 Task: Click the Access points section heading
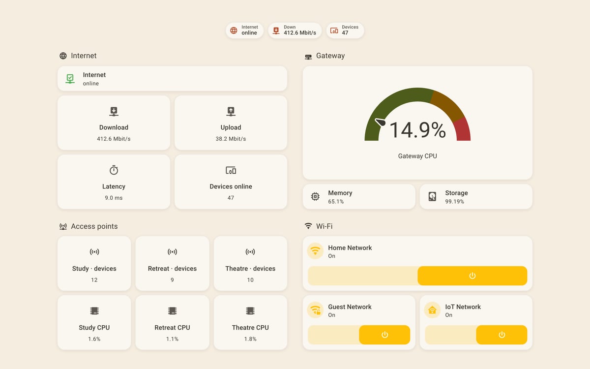[x=94, y=226]
